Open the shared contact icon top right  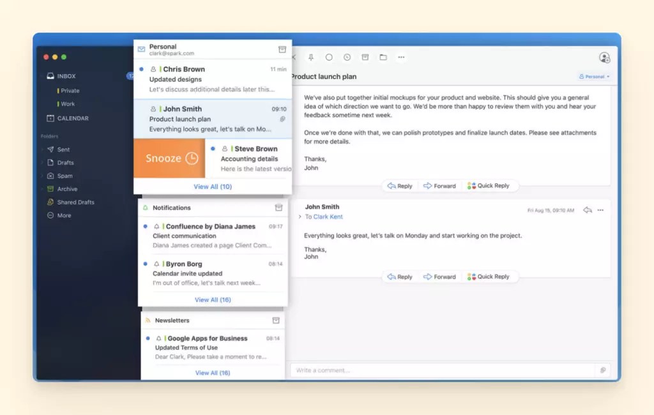(604, 57)
